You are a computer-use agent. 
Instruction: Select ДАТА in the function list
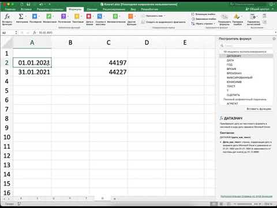[x=246, y=60]
